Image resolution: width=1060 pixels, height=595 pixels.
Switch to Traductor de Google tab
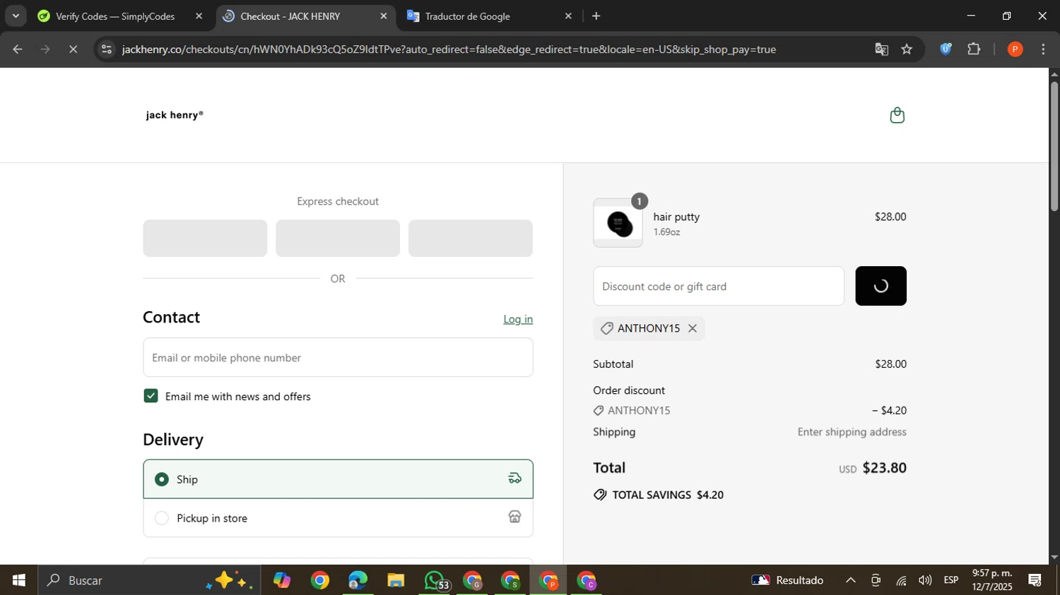click(467, 16)
